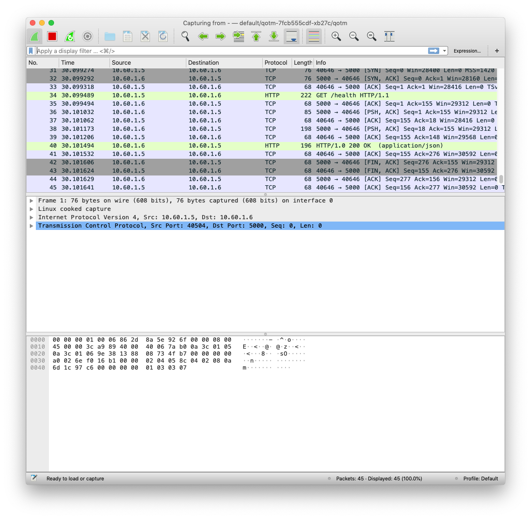Expand the Internet Protocol Version 4 row
Image resolution: width=531 pixels, height=519 pixels.
click(32, 217)
